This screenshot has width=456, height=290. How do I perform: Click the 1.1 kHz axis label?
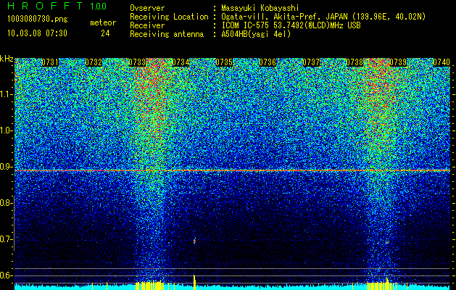click(6, 94)
